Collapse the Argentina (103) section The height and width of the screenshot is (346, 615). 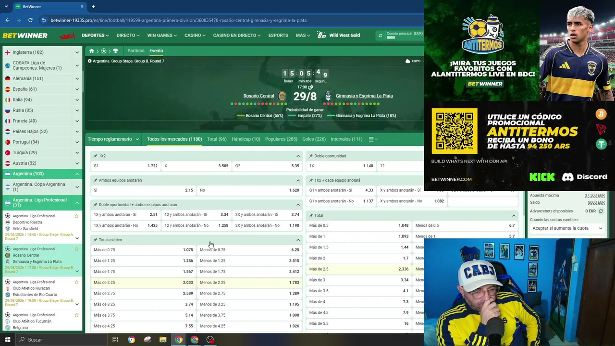point(77,174)
